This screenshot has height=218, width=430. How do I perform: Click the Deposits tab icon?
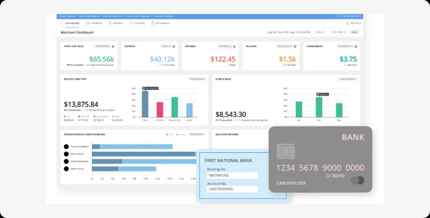(x=110, y=23)
